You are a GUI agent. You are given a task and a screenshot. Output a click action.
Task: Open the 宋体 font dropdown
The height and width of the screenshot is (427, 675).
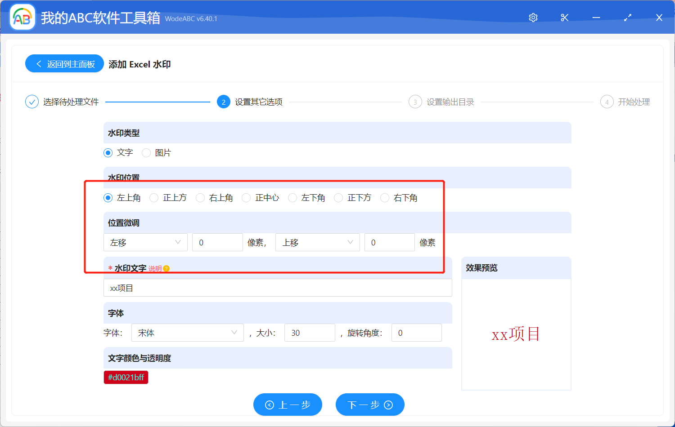[187, 333]
